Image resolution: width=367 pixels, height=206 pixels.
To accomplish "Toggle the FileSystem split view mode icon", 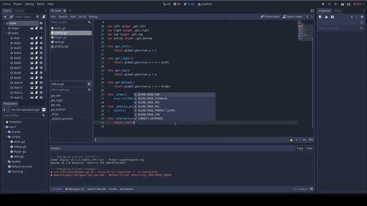I will (44, 109).
